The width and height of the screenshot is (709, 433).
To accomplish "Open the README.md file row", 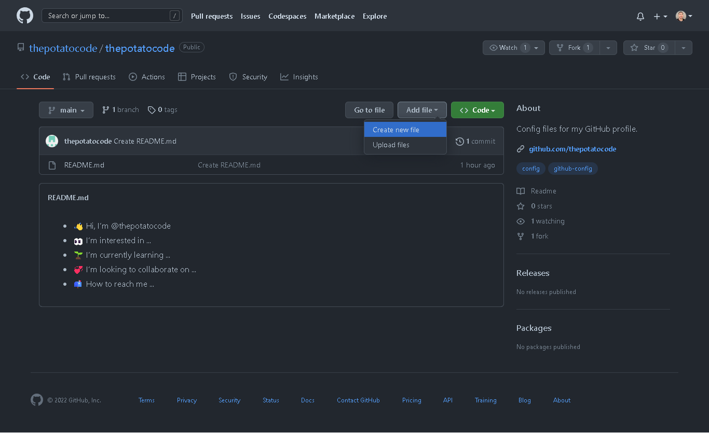I will pos(271,165).
